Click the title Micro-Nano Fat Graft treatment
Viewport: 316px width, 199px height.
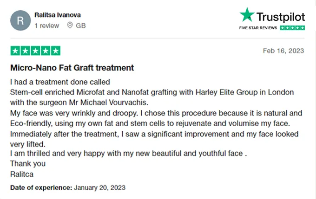(72, 68)
